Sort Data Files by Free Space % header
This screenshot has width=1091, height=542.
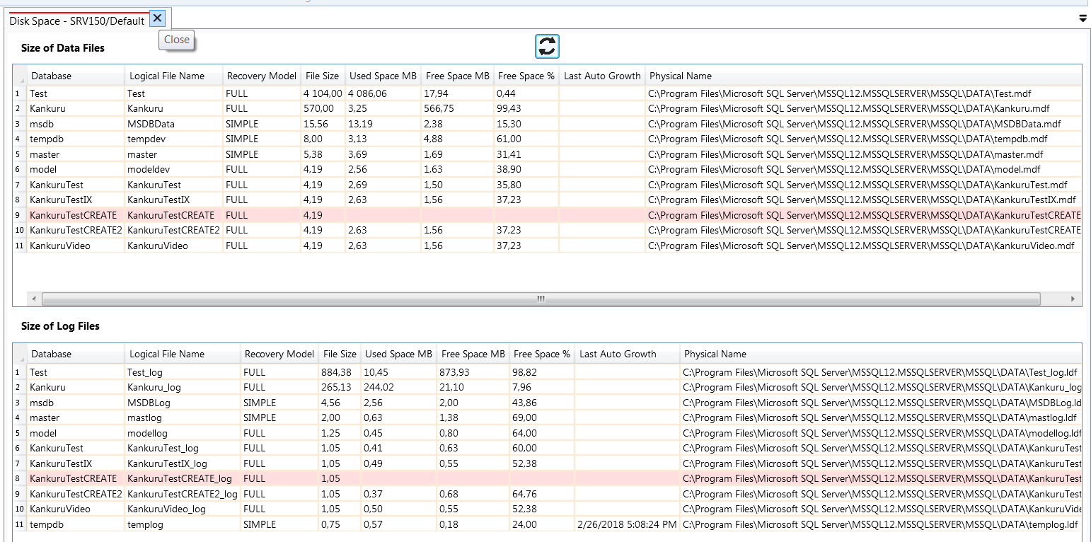click(526, 76)
